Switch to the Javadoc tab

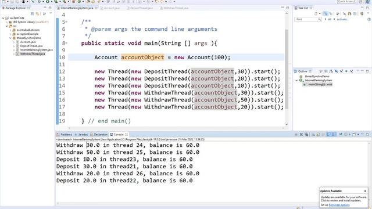[x=81, y=135]
